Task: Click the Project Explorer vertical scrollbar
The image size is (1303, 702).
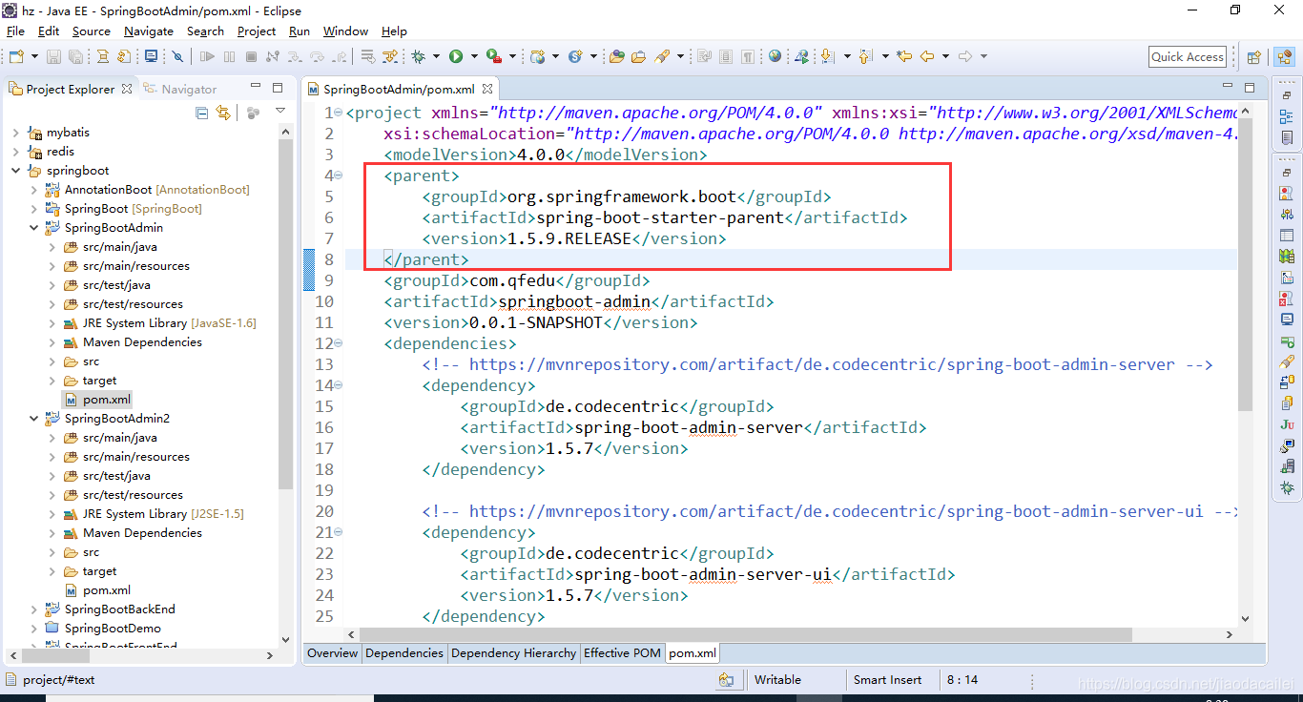Action: pos(285,315)
